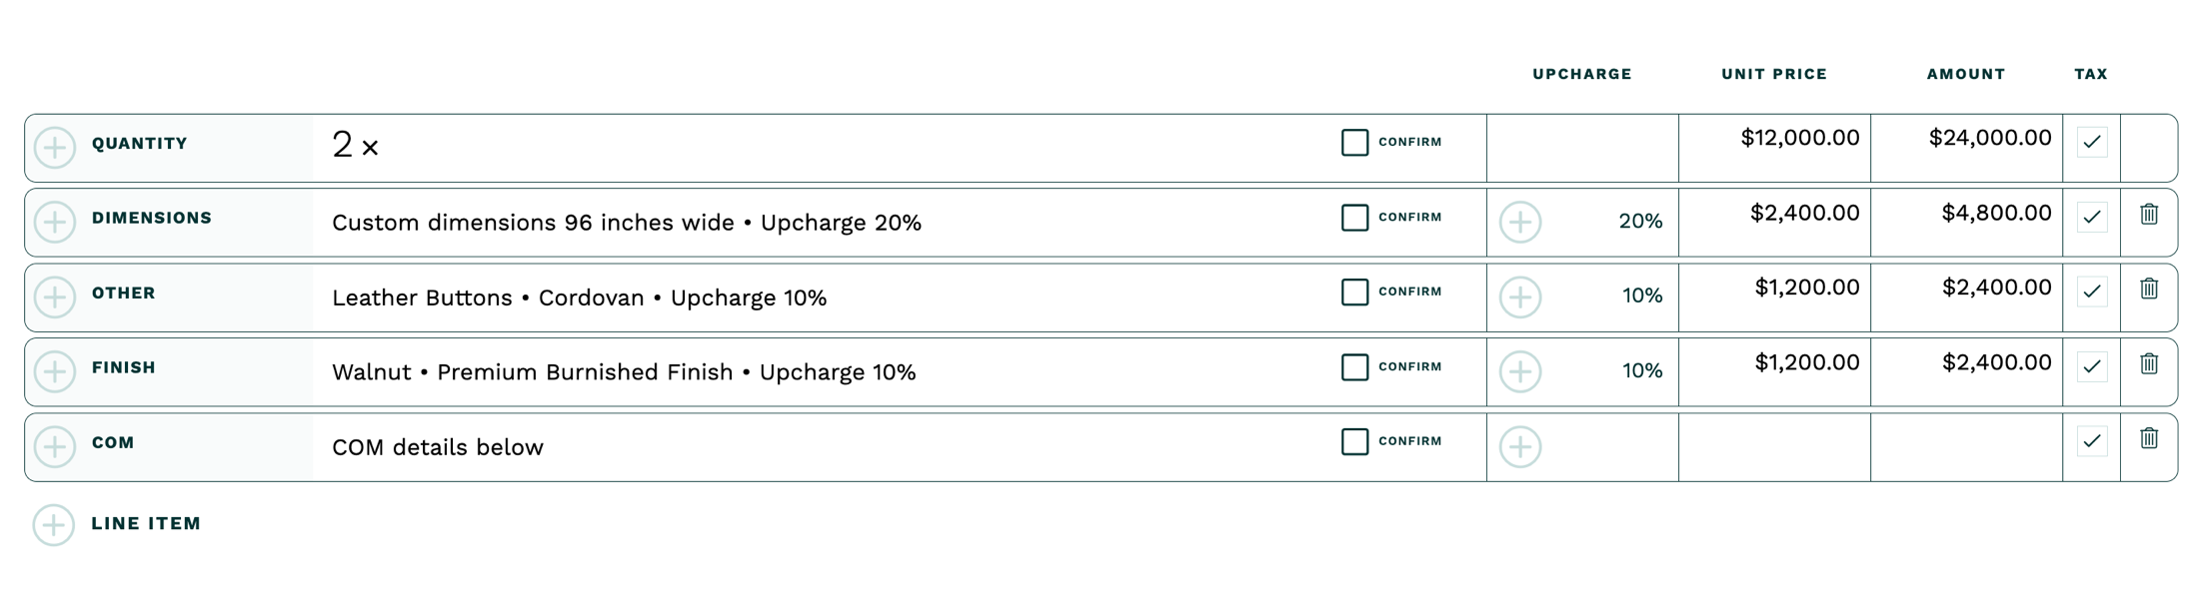The image size is (2196, 591).
Task: Click the plus icon beside Dimensions label
Action: pyautogui.click(x=55, y=223)
